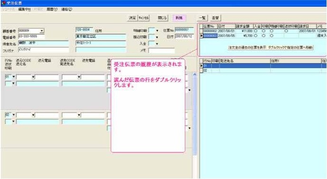Click the 閉じる button

tap(162, 18)
